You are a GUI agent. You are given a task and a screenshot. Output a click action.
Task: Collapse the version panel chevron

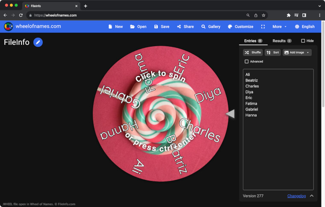tap(312, 196)
